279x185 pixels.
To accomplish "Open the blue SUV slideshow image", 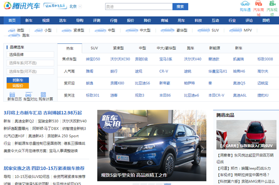I will [152, 145].
